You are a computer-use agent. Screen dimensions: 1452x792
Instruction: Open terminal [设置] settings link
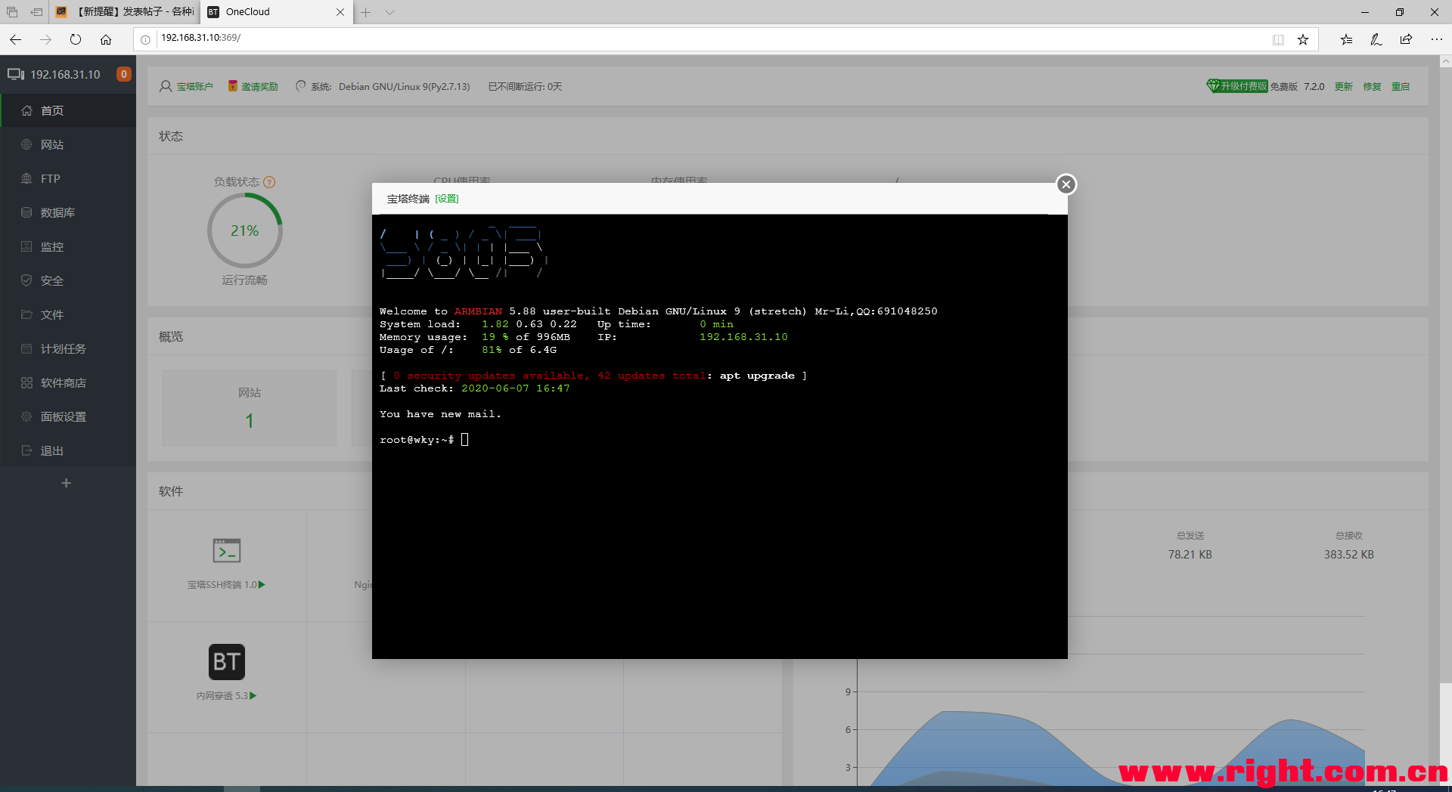[447, 199]
